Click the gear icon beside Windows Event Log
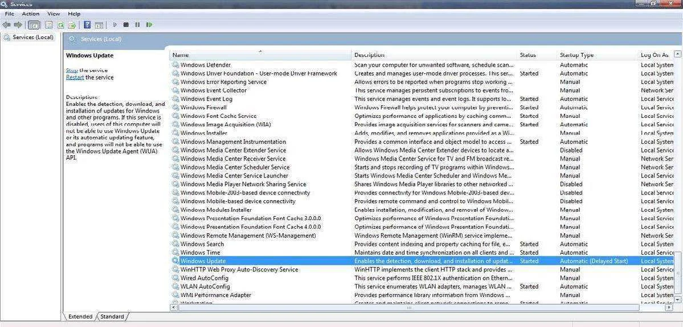 click(175, 99)
